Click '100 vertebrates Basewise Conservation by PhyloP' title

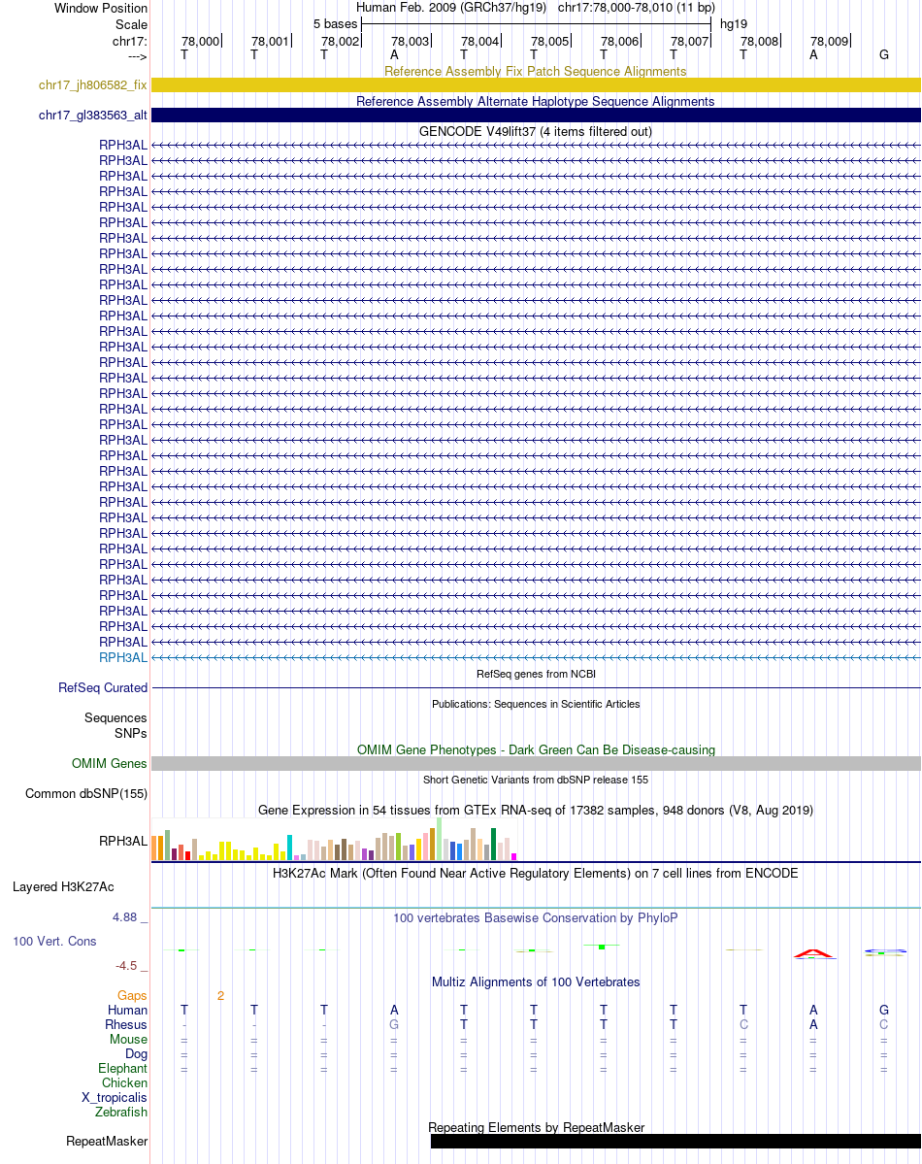point(535,917)
